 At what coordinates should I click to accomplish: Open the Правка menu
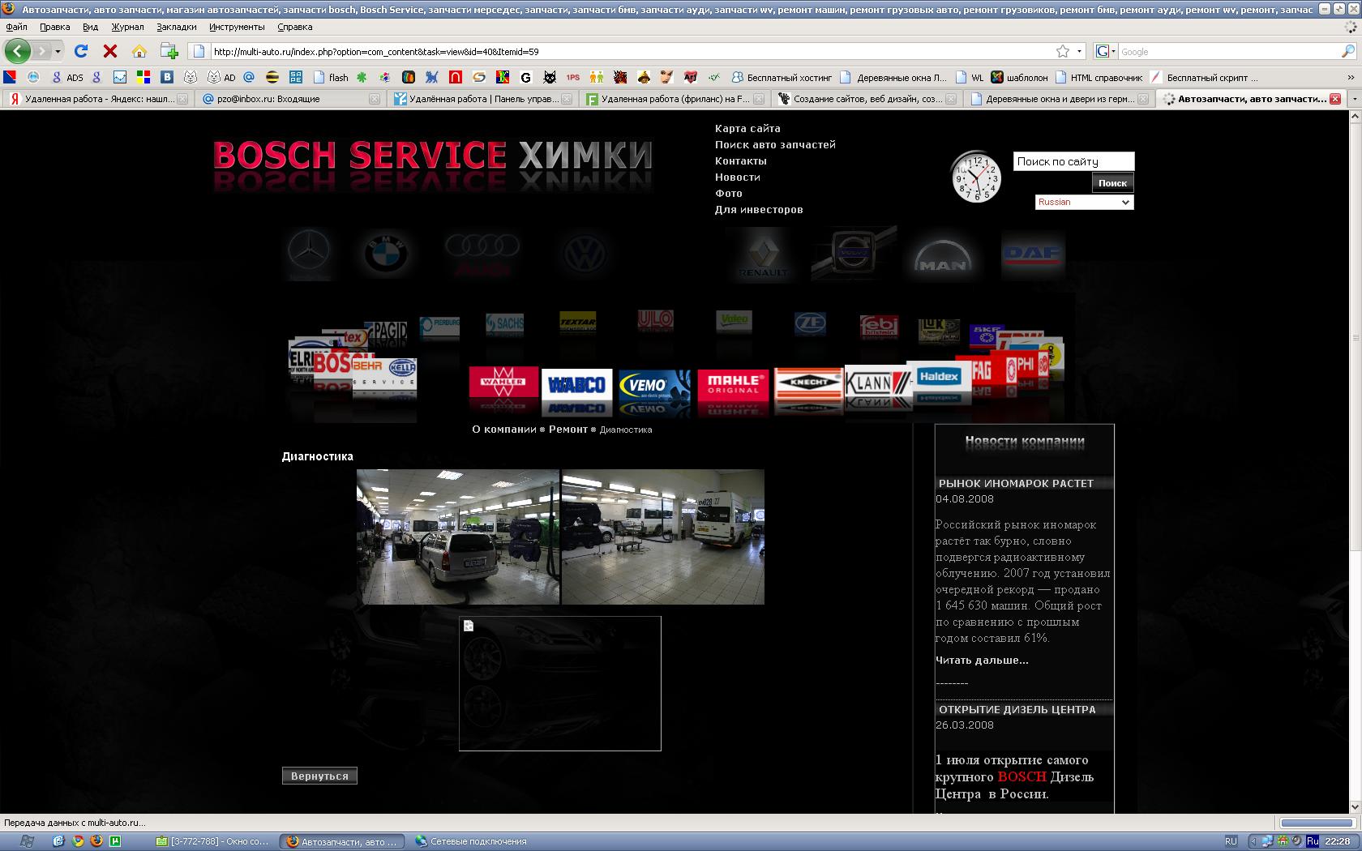coord(54,27)
